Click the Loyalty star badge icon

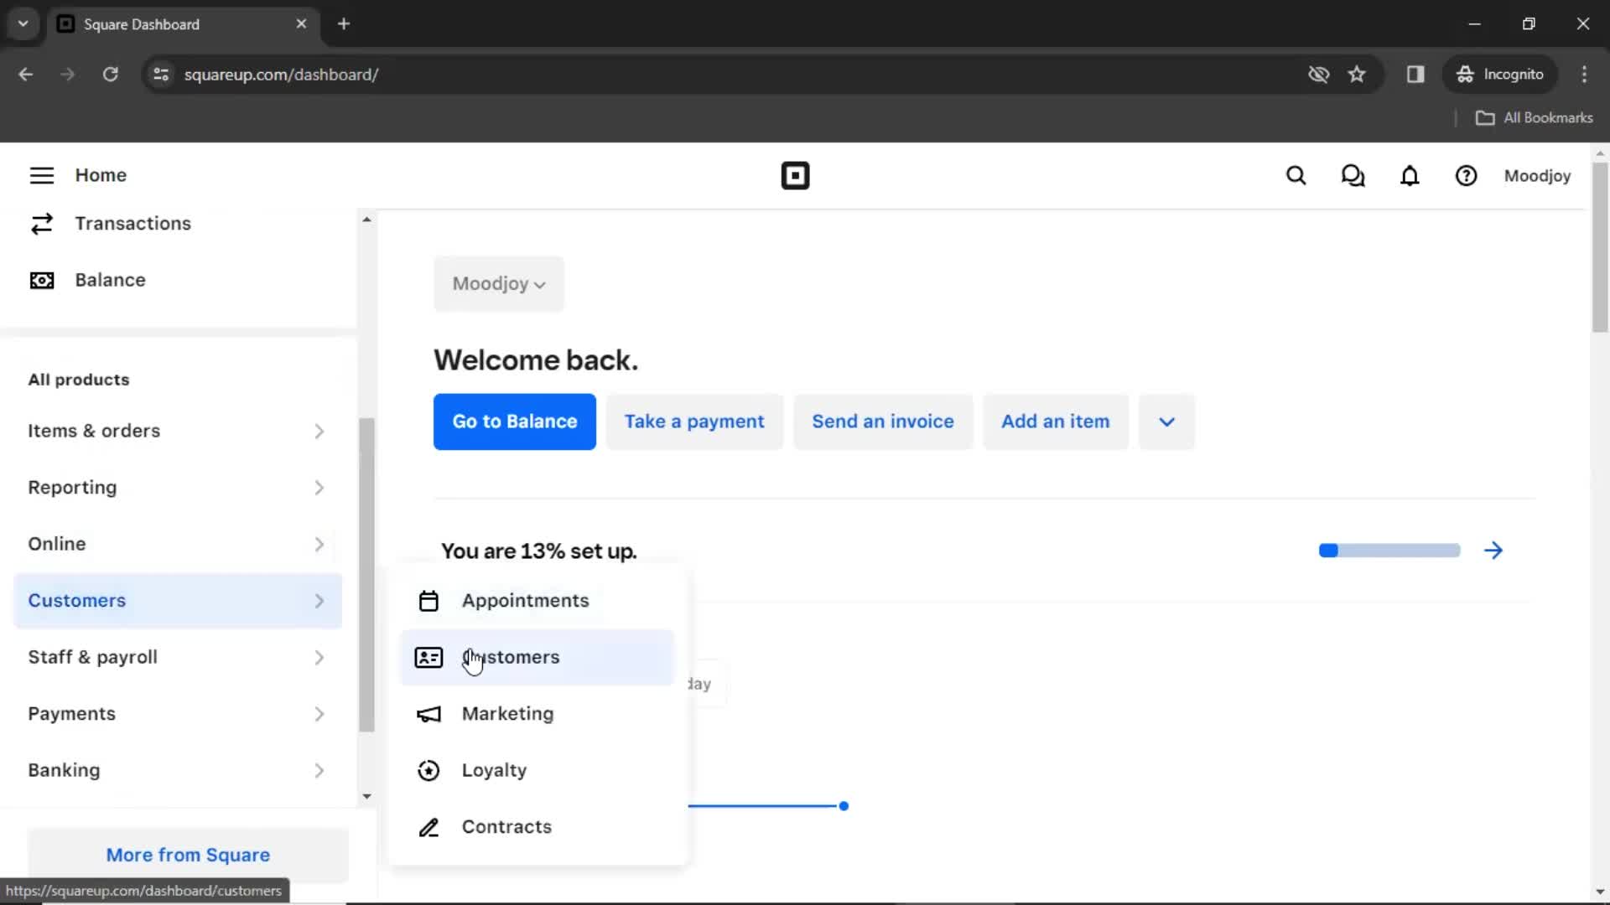click(428, 771)
